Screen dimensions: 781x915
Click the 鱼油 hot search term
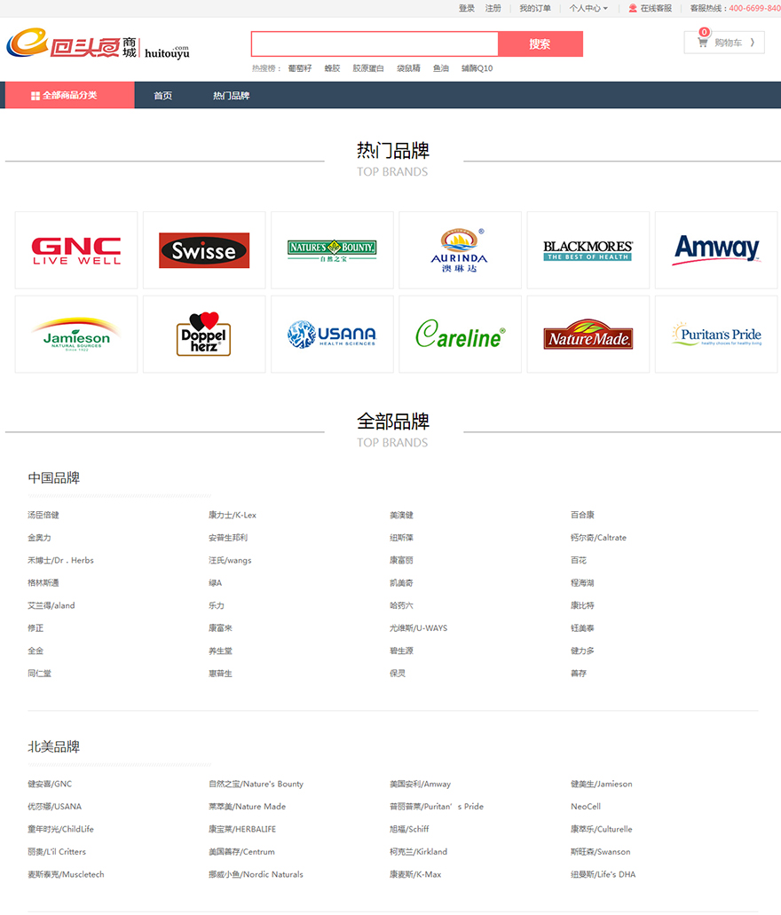coord(441,68)
